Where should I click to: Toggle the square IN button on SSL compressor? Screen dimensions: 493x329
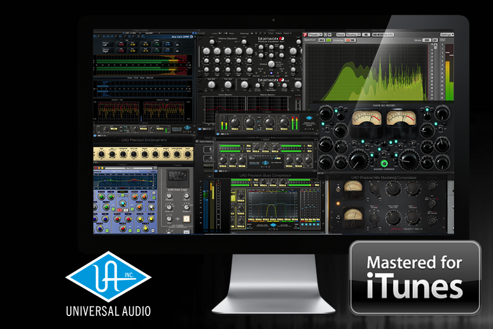click(x=186, y=218)
